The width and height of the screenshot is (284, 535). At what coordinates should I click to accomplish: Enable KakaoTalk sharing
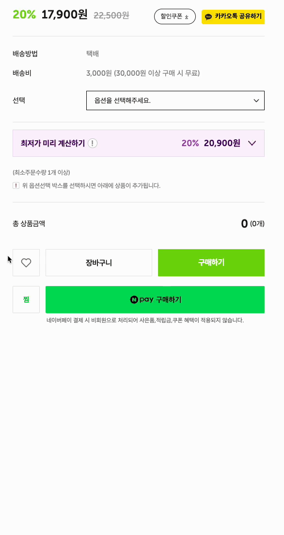click(x=233, y=16)
